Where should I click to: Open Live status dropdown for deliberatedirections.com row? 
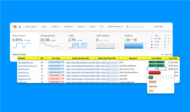(156, 66)
